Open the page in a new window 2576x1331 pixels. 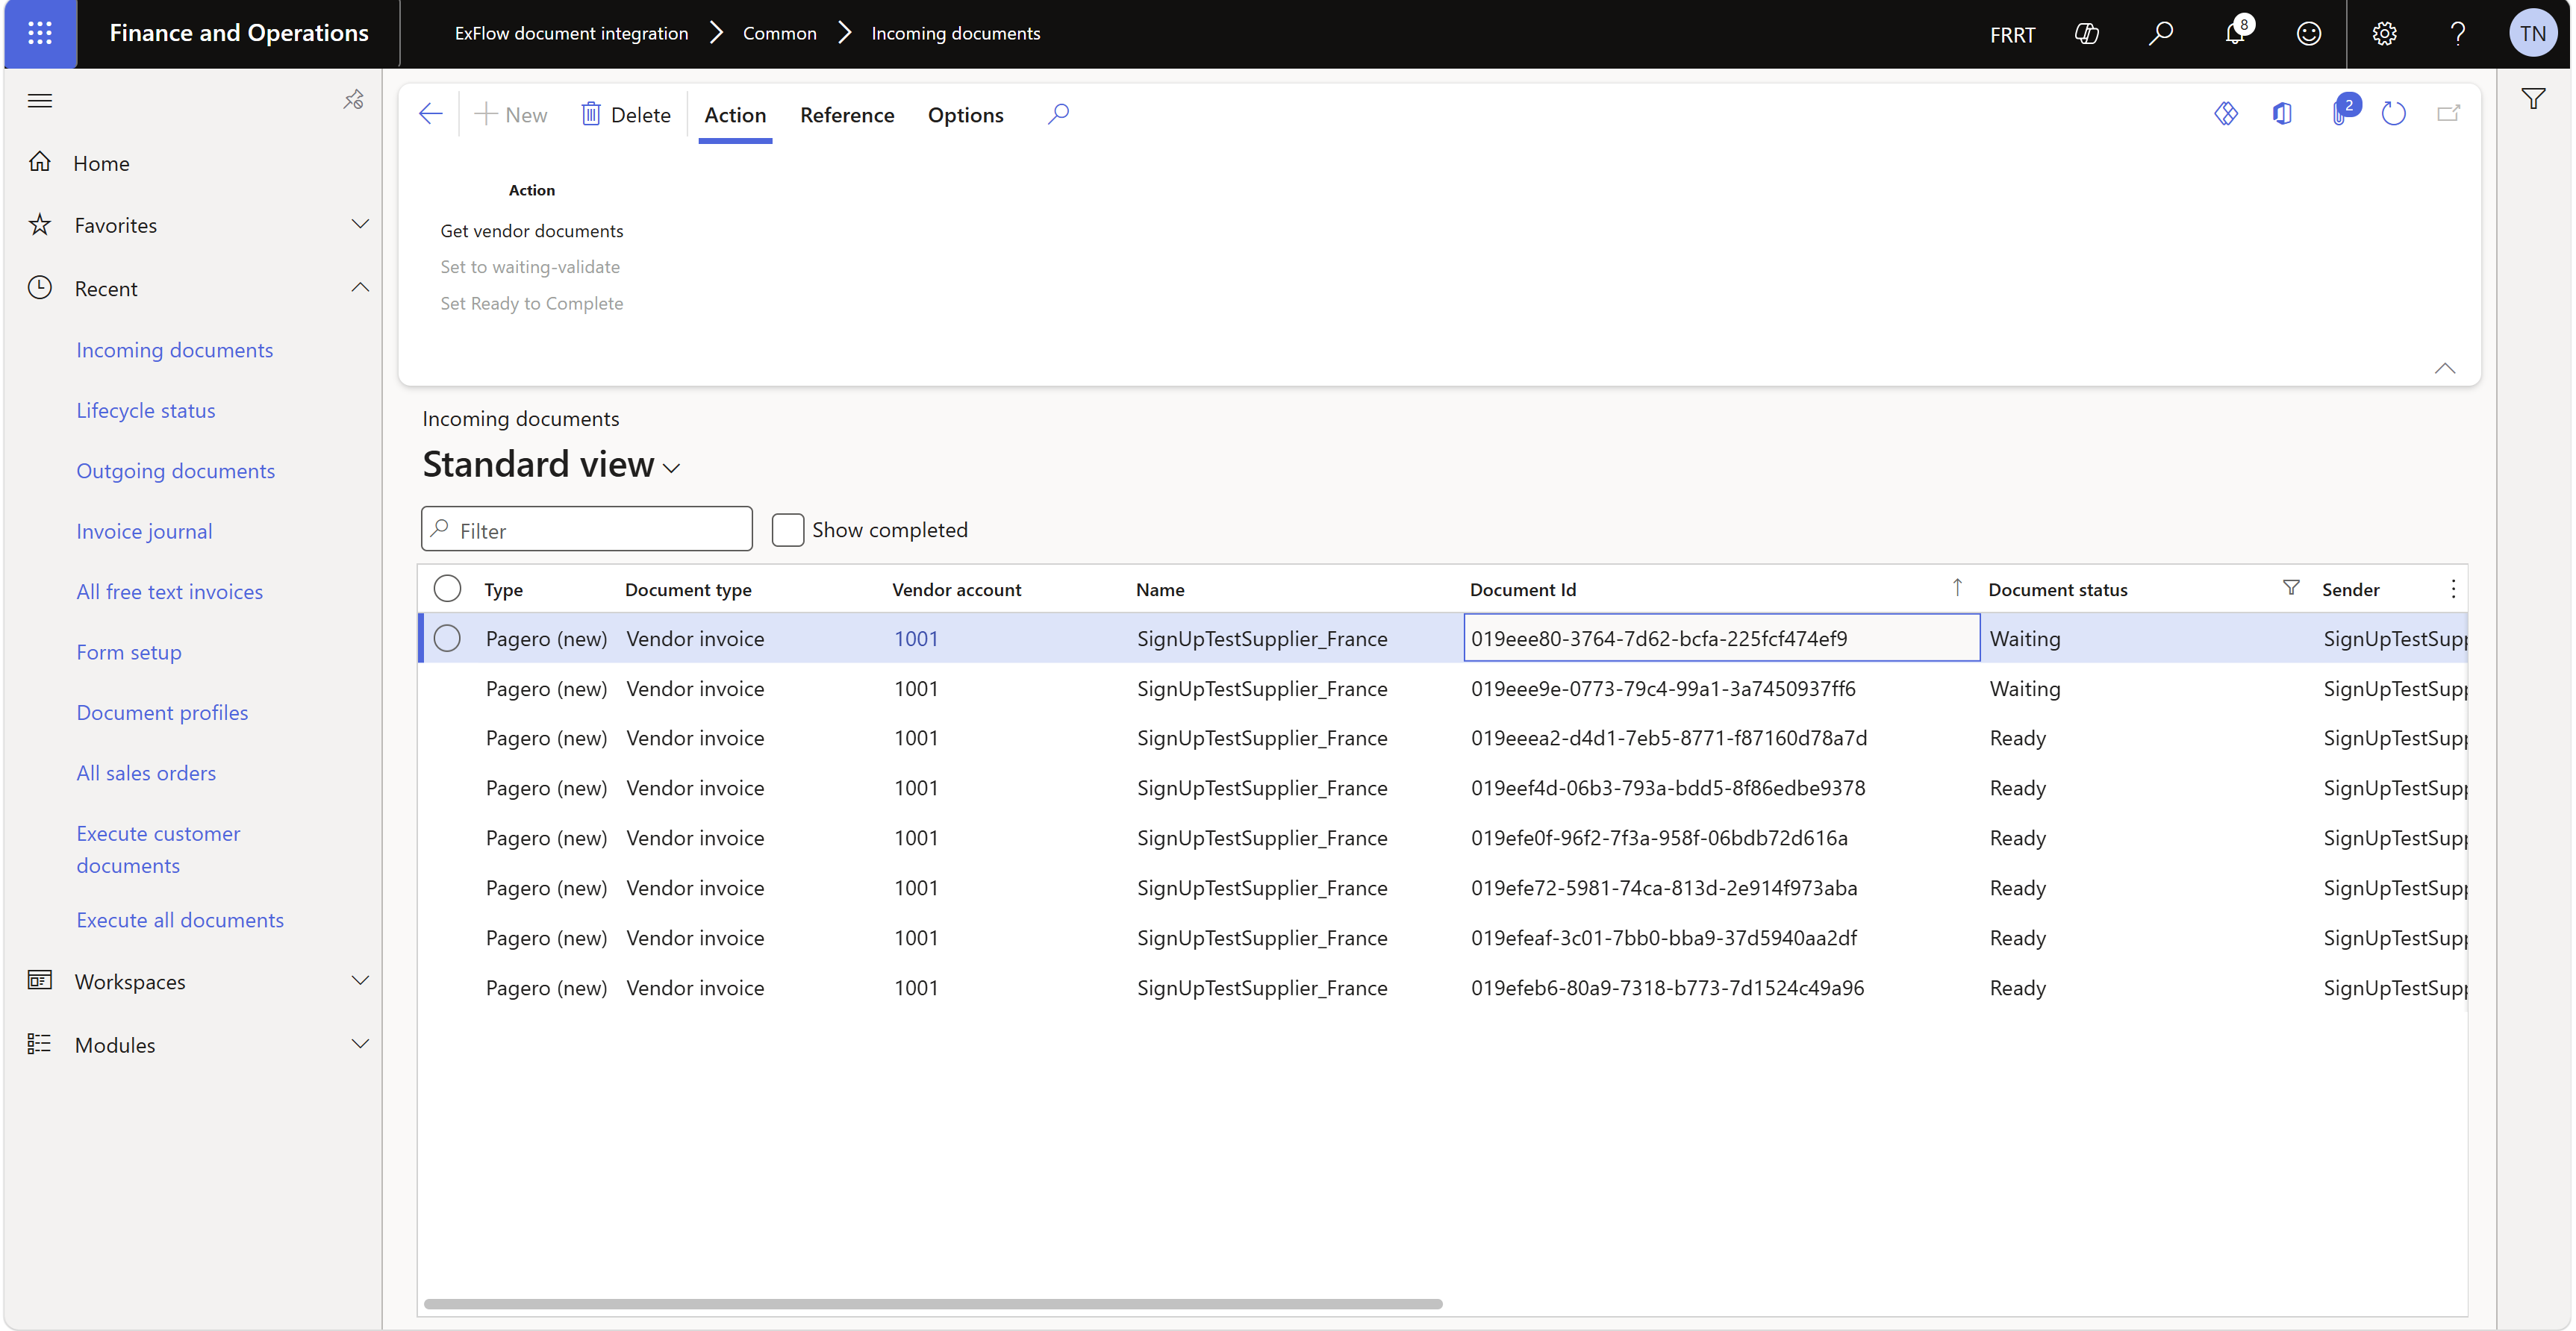(x=2448, y=114)
